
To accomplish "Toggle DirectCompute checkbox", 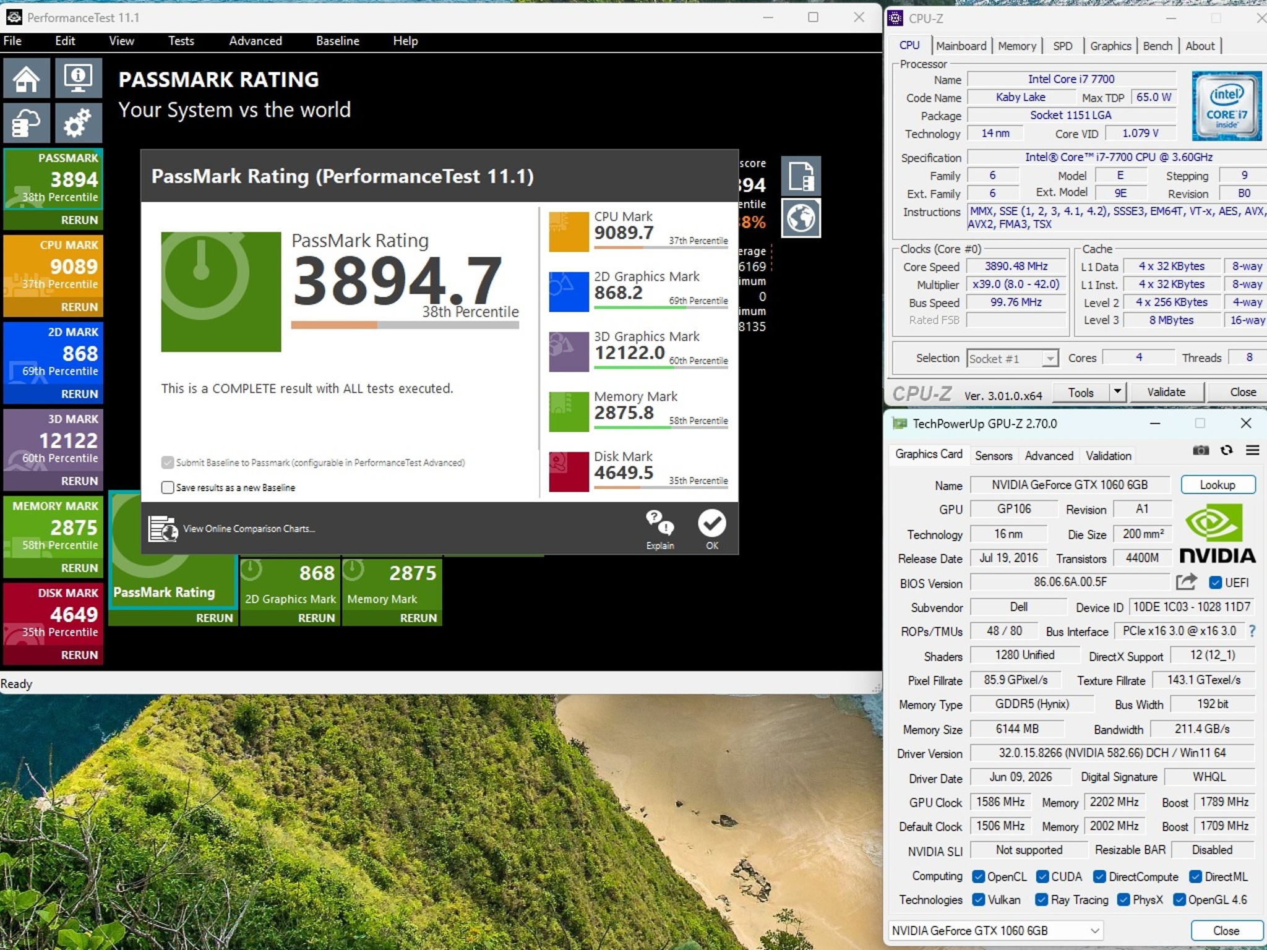I will pyautogui.click(x=1100, y=876).
